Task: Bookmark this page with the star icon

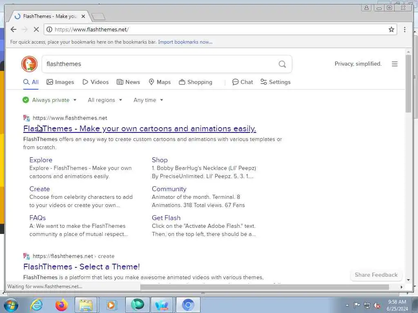Action: click(x=391, y=29)
